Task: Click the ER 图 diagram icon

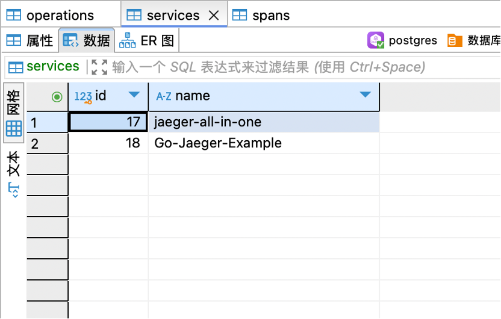Action: pos(128,40)
